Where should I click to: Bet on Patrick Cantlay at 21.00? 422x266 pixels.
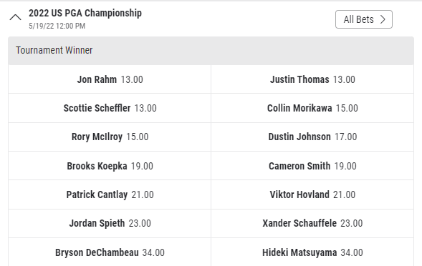click(x=110, y=194)
